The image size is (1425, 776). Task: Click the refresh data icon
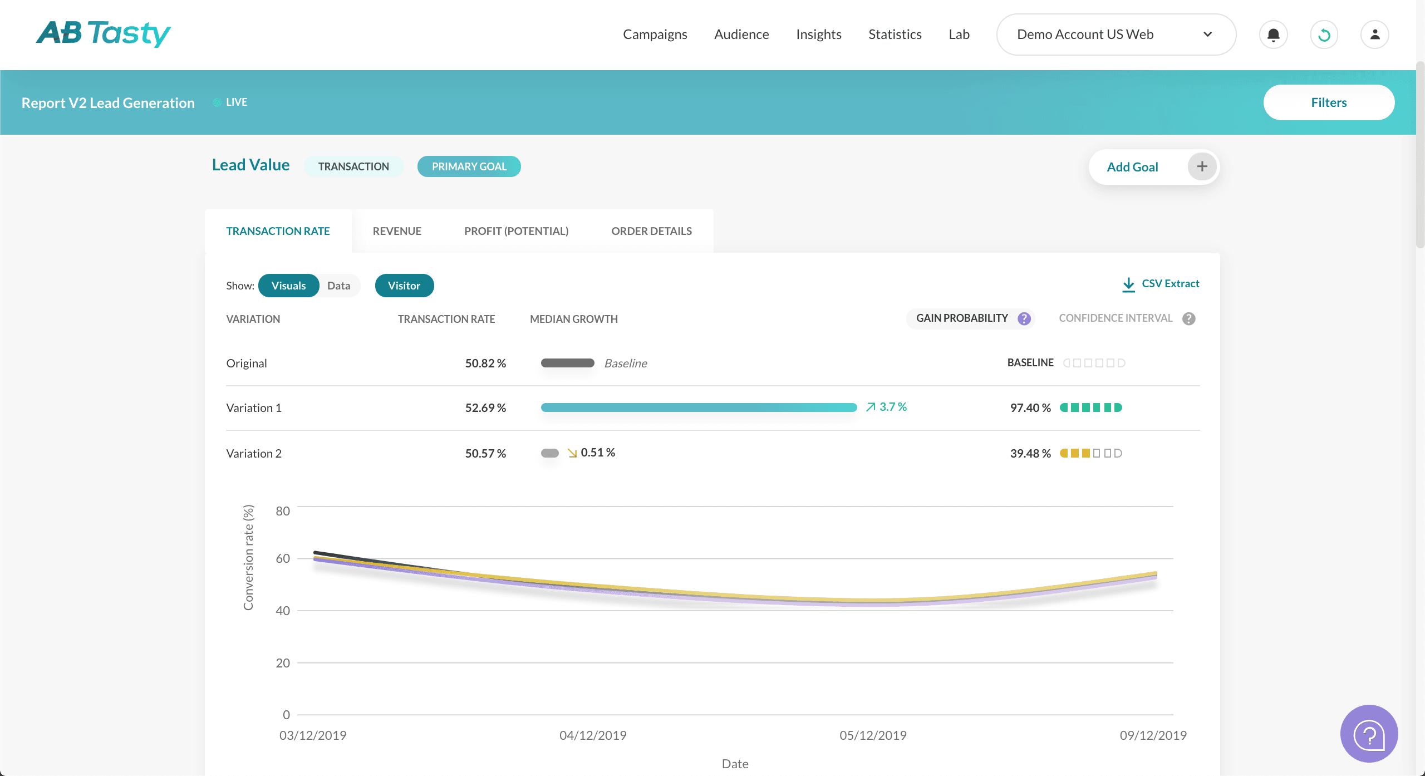click(x=1324, y=35)
